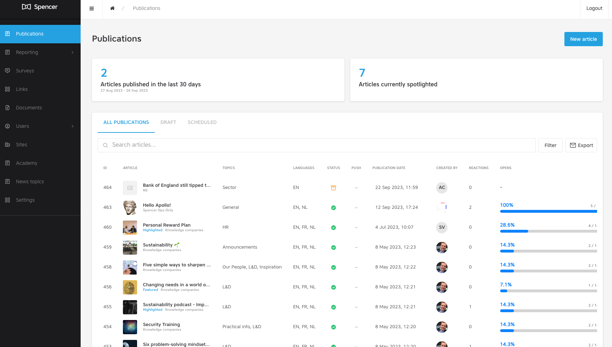Screen dimensions: 612x347
Task: Click published status check for Security Training
Action: coord(334,327)
